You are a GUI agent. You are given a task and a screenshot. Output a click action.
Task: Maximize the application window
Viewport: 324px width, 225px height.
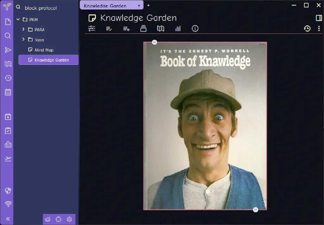pos(306,5)
